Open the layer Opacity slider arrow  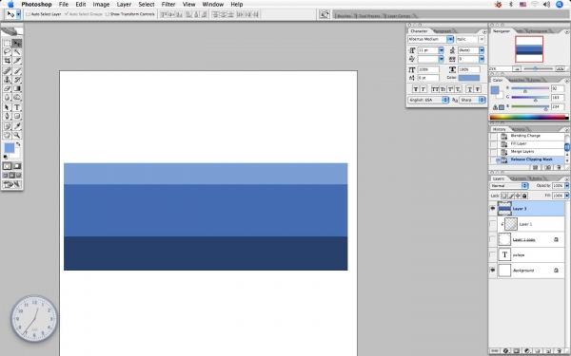point(566,186)
